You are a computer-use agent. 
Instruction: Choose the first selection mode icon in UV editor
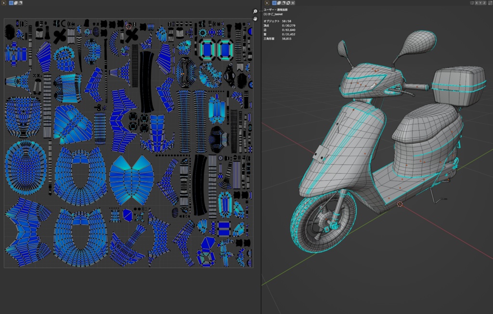[11, 3]
